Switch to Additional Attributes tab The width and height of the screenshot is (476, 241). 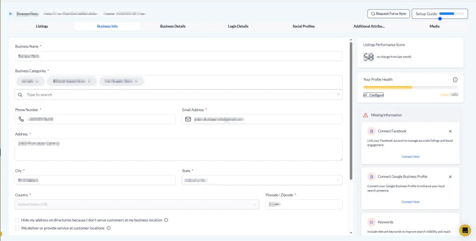click(x=369, y=27)
